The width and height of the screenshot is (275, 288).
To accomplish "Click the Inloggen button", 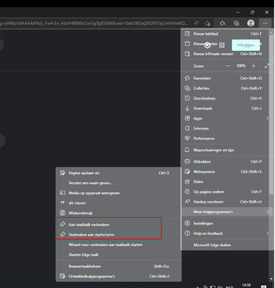I will 245,45.
